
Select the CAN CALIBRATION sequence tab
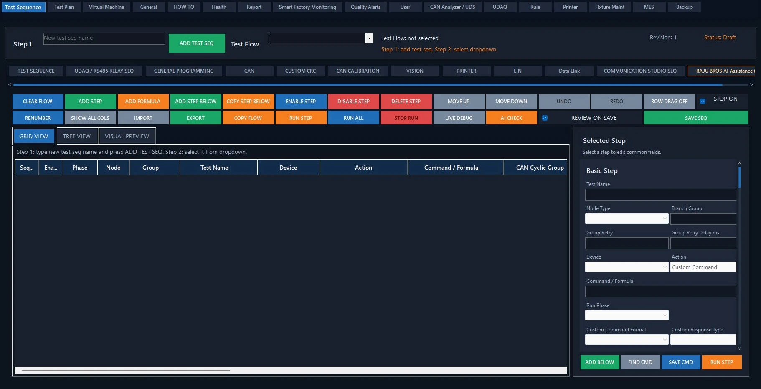(358, 71)
